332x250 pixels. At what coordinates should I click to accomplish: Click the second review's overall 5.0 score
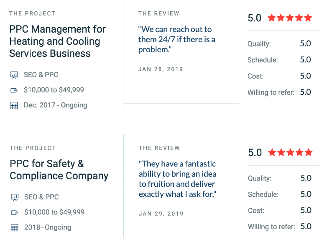(x=255, y=153)
